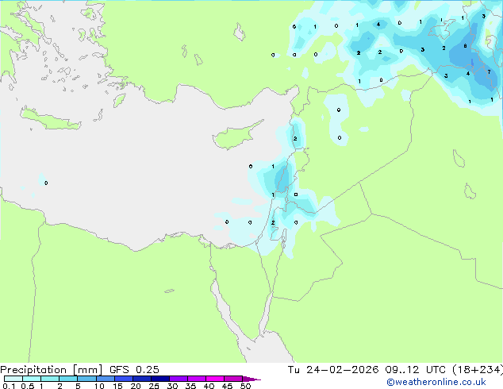Select the 10–15 mm legend swatch
The width and height of the screenshot is (503, 389).
coord(106,379)
